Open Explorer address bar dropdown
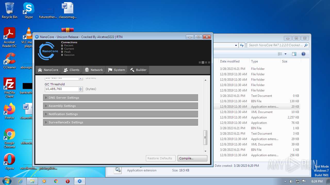 coord(236,45)
